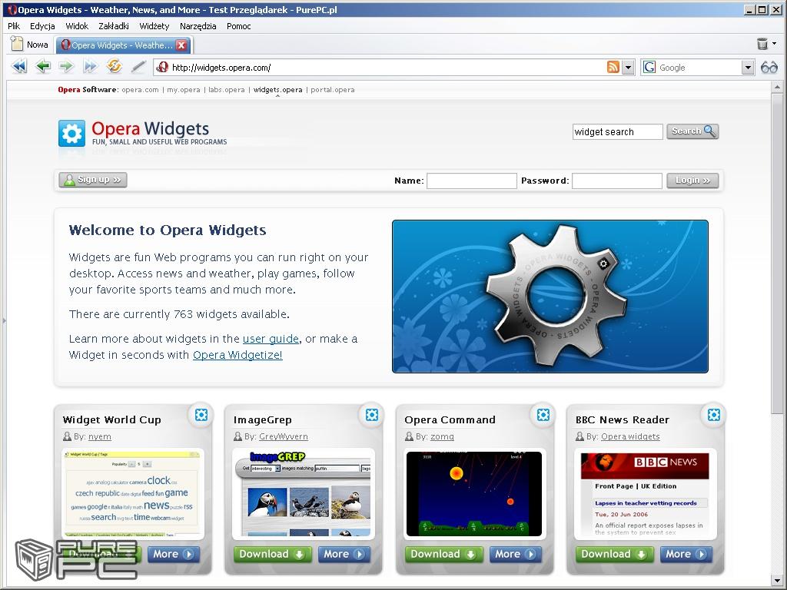Expand the address bar dropdown arrow
Viewport: 787px width, 590px height.
[628, 68]
